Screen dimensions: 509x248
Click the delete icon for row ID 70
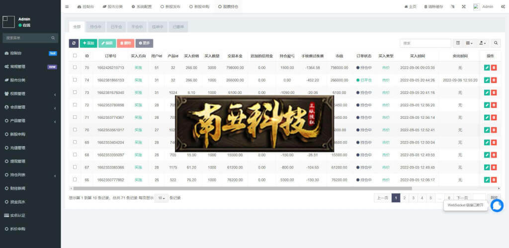coord(494,130)
